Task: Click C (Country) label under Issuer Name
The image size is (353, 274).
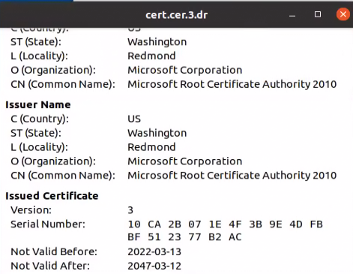Action: tap(40, 119)
